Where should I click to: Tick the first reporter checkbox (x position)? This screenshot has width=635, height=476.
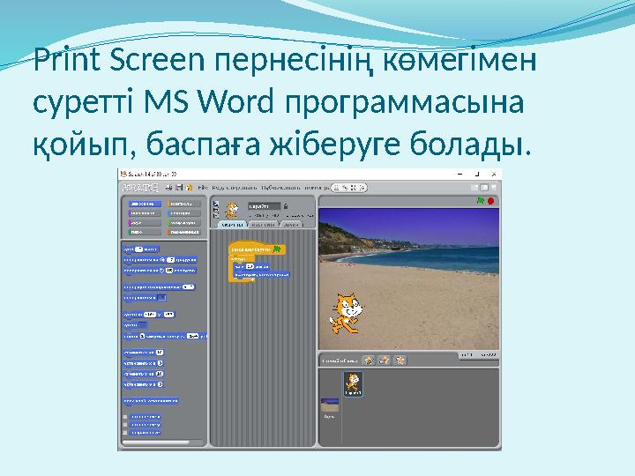pos(125,416)
